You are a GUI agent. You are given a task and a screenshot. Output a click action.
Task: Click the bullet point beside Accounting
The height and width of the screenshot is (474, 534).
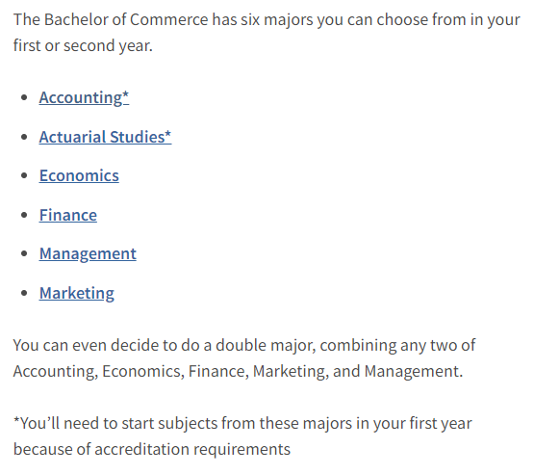pyautogui.click(x=24, y=98)
